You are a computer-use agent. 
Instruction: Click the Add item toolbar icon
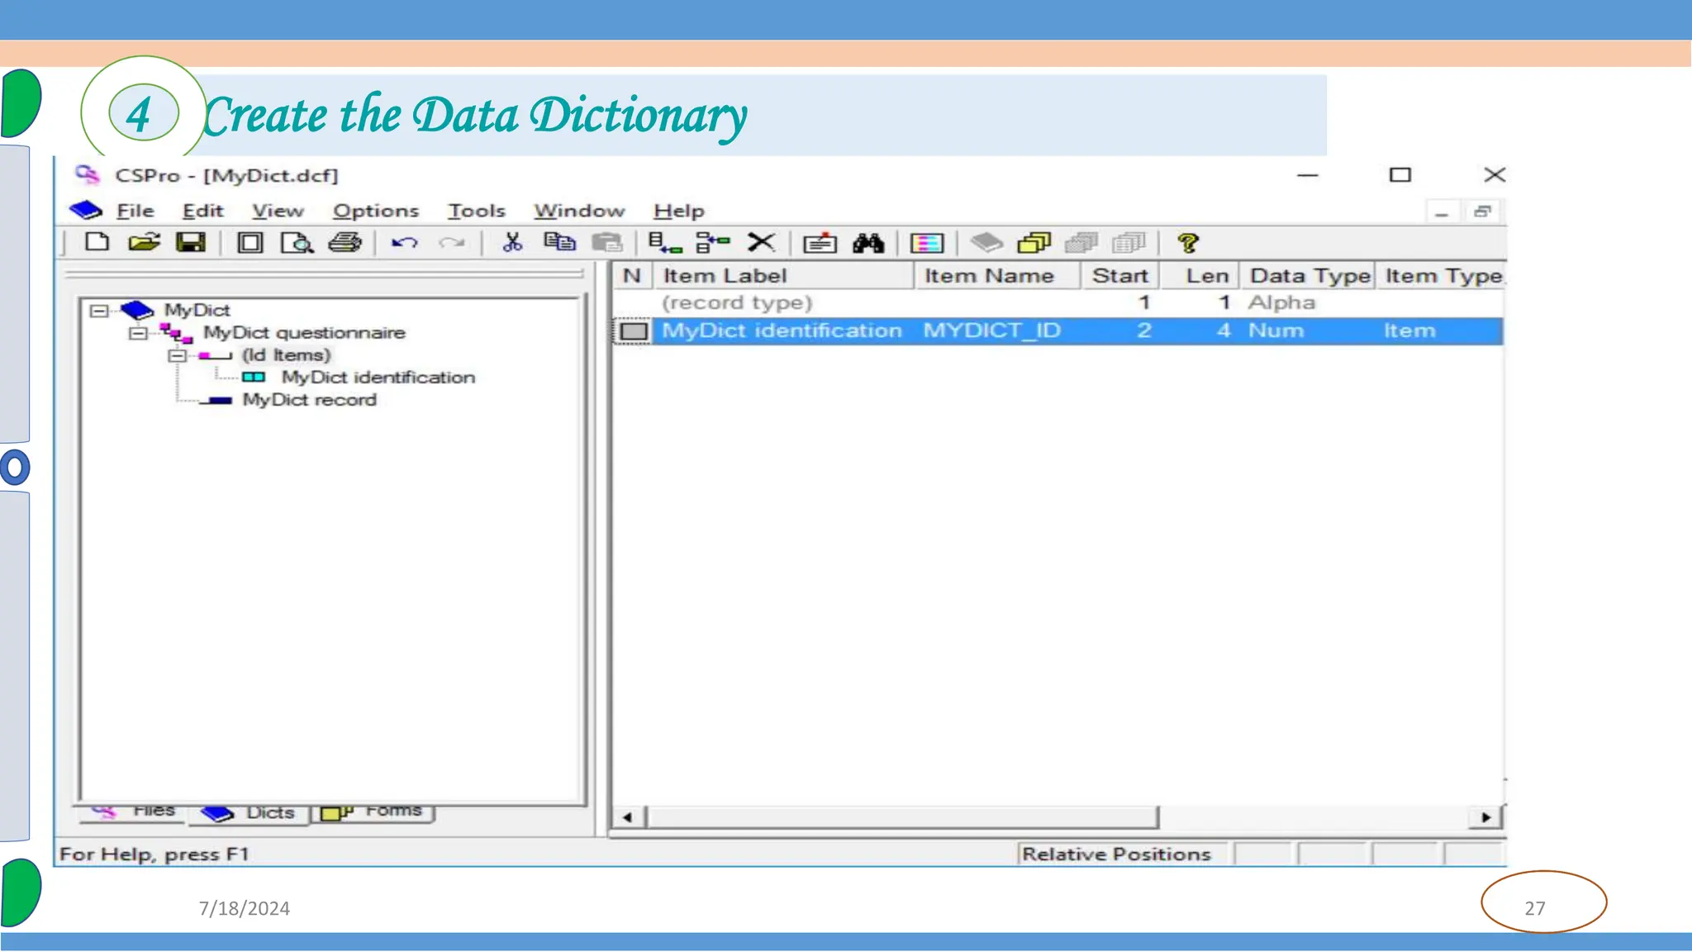click(665, 242)
